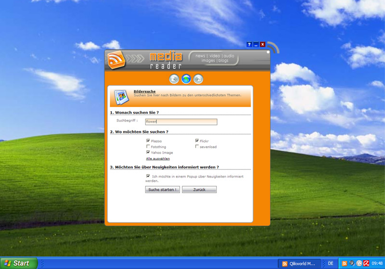Screen dimensions: 385x269
Task: Click the 'Alle auswählen' link
Action: (158, 158)
